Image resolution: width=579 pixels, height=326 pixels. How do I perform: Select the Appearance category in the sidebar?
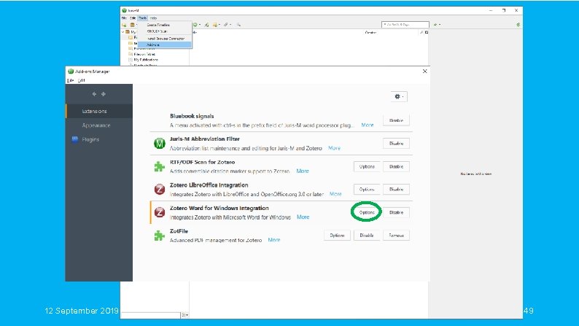tap(99, 125)
